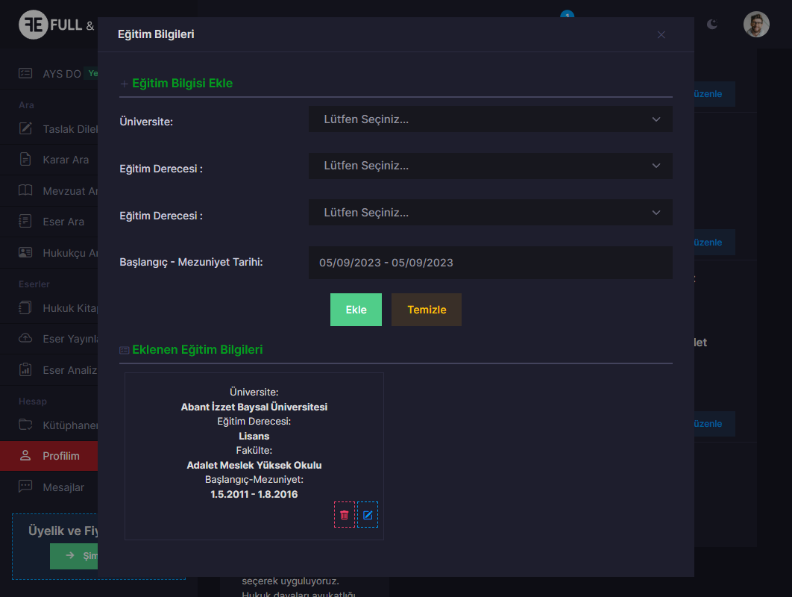Open Taslak Dilekçe sidebar item
Screen dimensions: 792x597
tap(67, 128)
